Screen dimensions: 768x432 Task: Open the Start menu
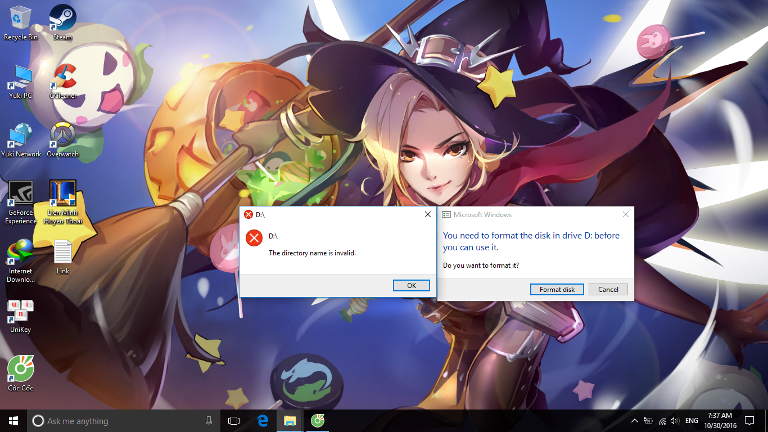point(13,421)
